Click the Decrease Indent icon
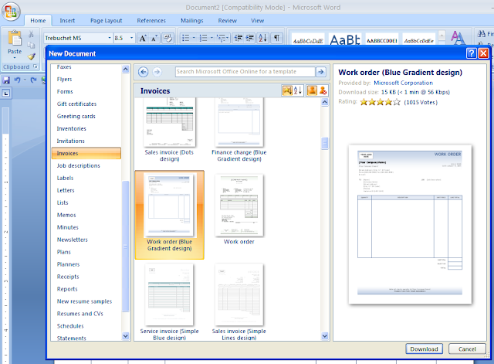Screen dimensions: 494x364 click(239, 39)
